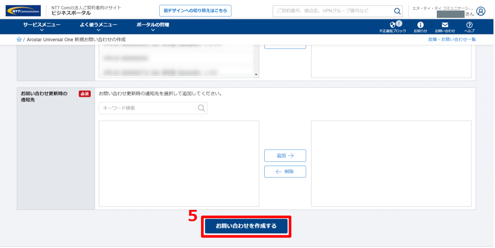The image size is (495, 248).
Task: Expand the ポータルの管理 dropdown
Action: tap(152, 26)
